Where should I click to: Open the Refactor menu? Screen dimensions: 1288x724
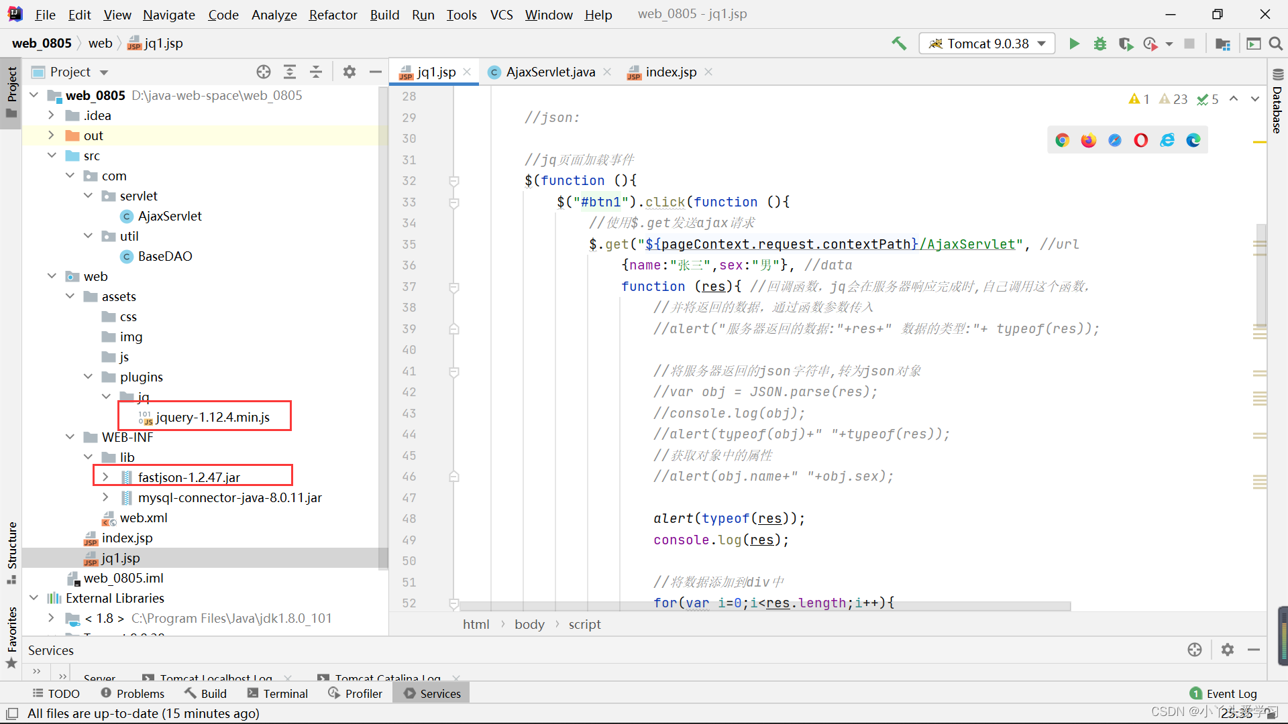coord(333,14)
